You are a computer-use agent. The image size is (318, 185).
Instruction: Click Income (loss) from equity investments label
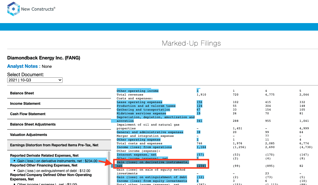pyautogui.click(x=152, y=181)
